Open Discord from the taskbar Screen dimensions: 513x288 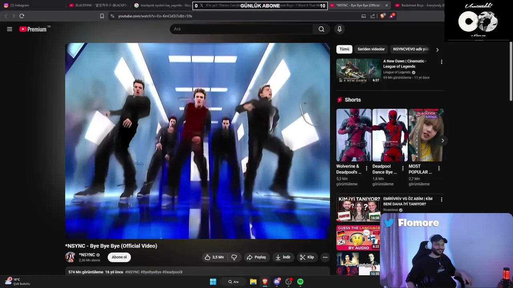(x=277, y=282)
